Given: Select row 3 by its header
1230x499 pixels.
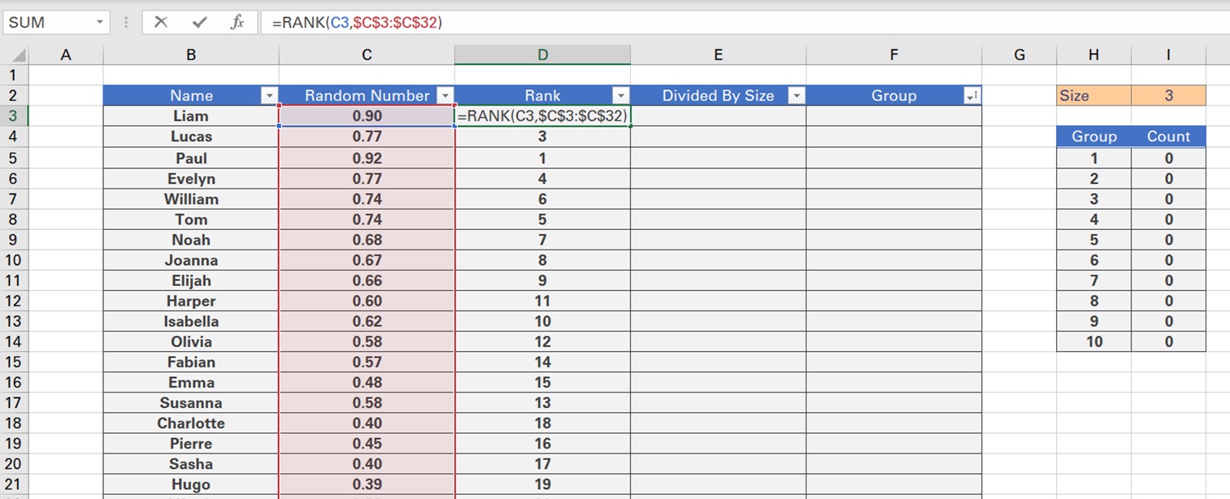Looking at the screenshot, I should (11, 115).
